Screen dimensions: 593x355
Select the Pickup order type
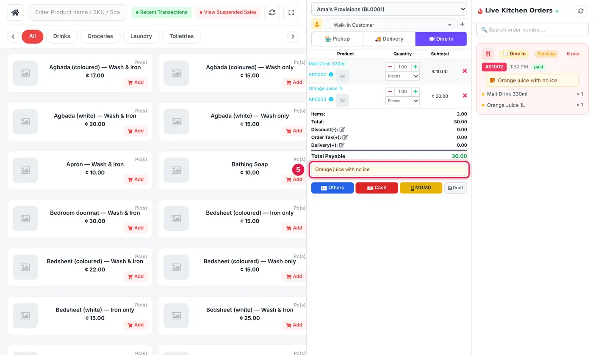(x=337, y=39)
